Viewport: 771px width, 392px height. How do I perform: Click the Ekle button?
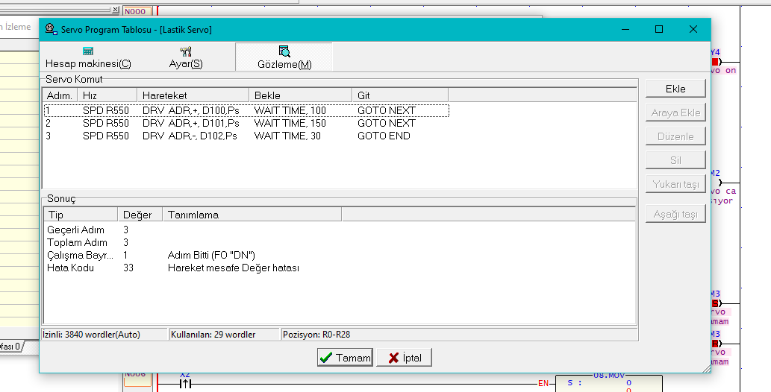pos(675,89)
